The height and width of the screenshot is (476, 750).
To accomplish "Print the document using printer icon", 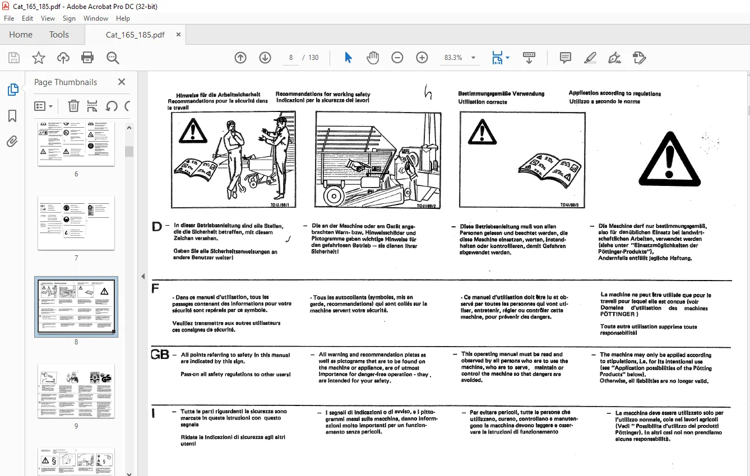I will [87, 58].
